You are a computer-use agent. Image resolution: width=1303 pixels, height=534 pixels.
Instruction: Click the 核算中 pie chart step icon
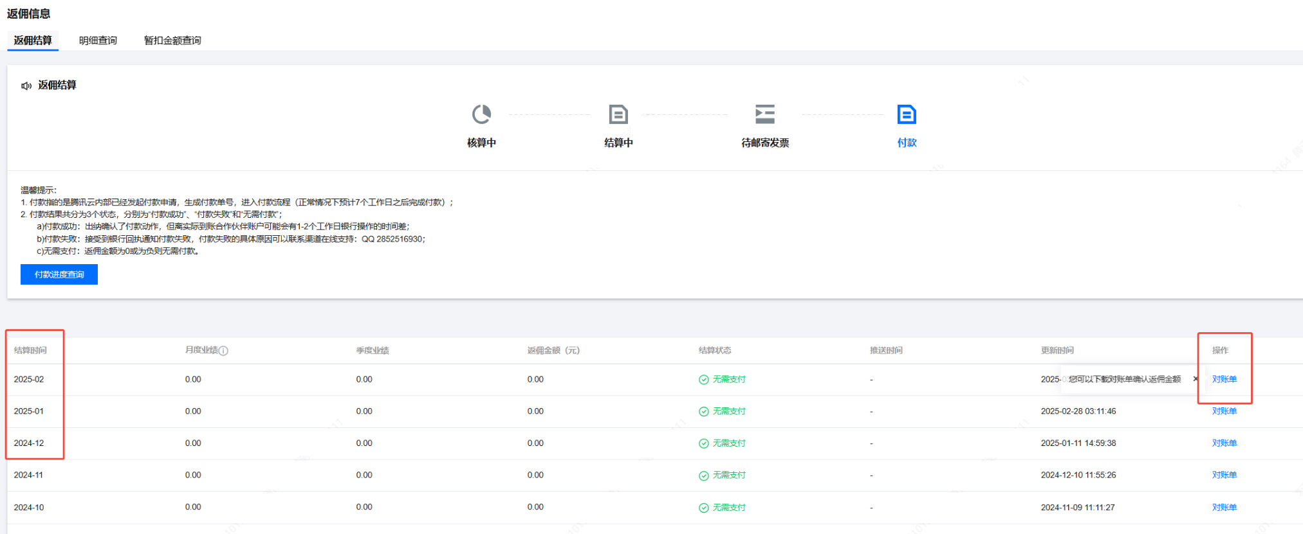point(481,114)
